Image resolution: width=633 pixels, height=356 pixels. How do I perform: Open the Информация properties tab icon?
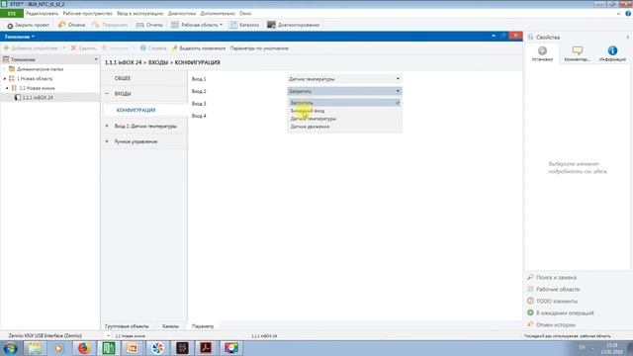pos(612,50)
